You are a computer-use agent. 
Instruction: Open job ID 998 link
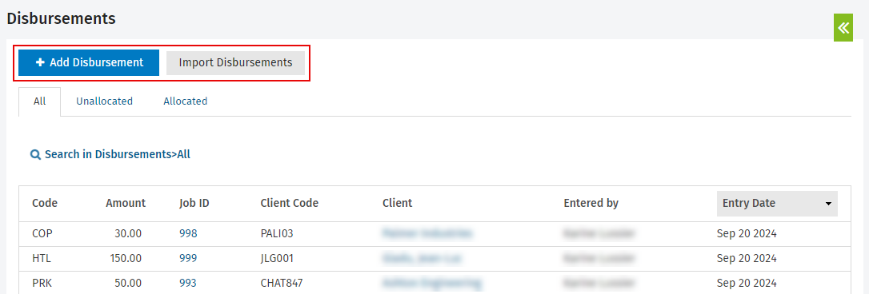coord(188,233)
